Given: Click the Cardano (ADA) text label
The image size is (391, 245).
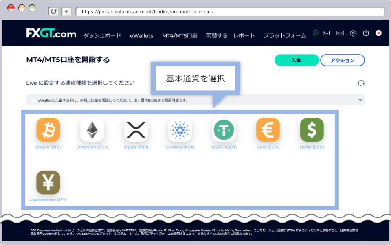Looking at the screenshot, I should pyautogui.click(x=180, y=147).
